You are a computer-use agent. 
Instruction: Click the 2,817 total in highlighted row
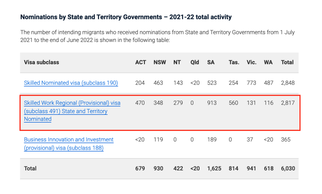click(x=288, y=103)
